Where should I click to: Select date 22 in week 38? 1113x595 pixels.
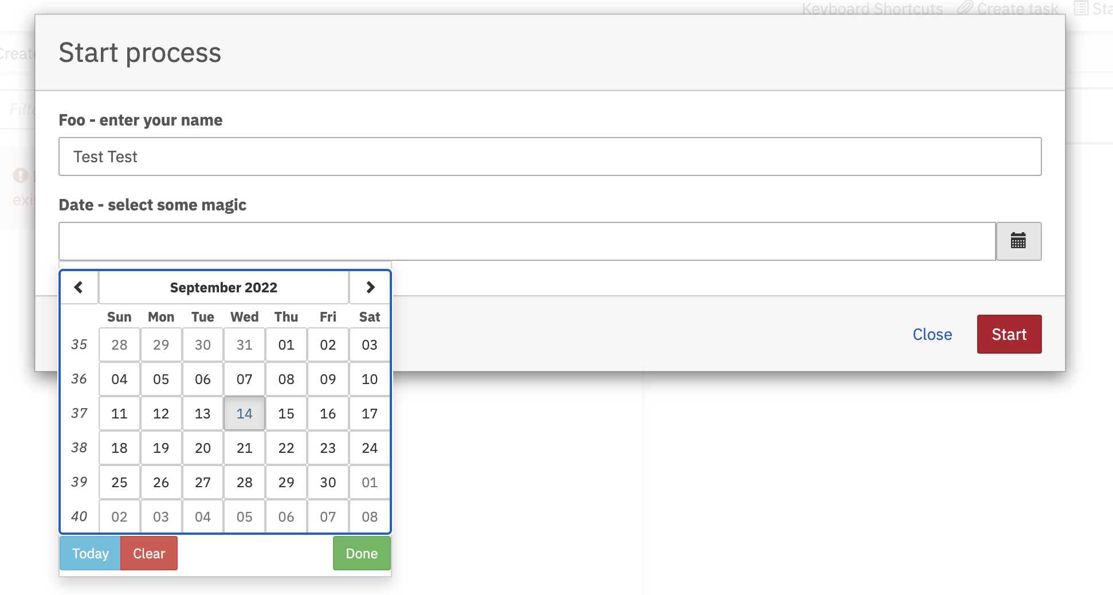pos(286,448)
